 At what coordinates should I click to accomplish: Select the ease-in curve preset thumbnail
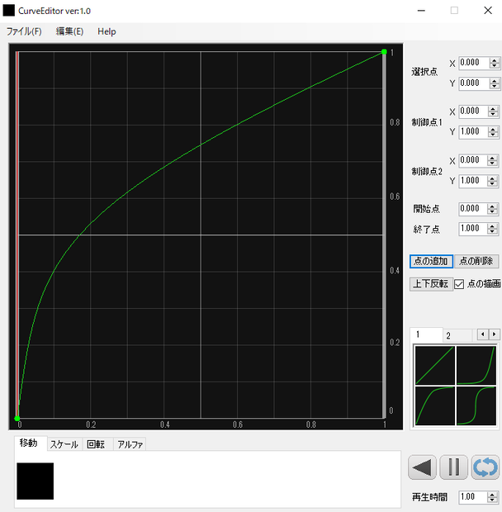(x=476, y=365)
